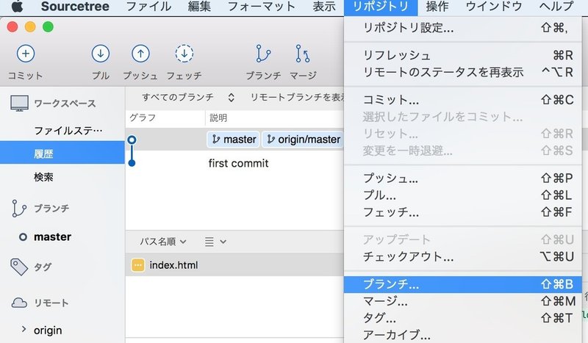This screenshot has height=343, width=588.
Task: Open the 表示 menu
Action: click(324, 7)
